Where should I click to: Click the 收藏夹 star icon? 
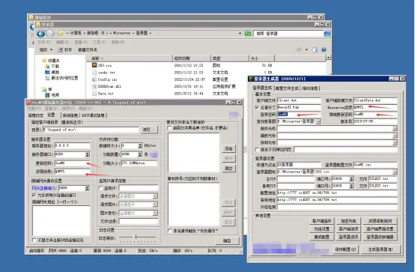pyautogui.click(x=44, y=61)
